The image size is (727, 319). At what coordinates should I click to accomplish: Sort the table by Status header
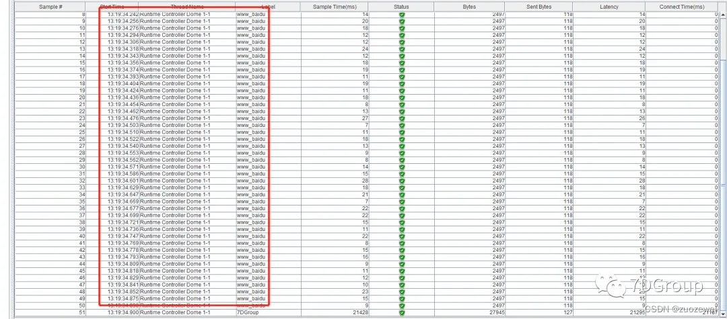[401, 7]
